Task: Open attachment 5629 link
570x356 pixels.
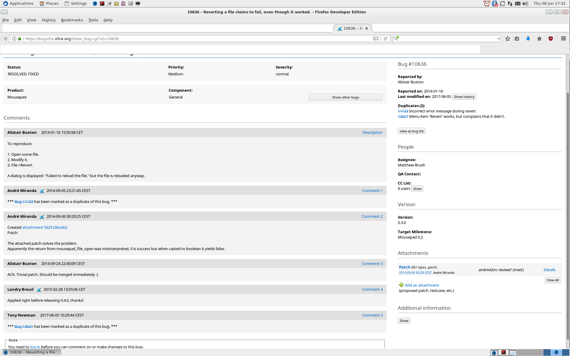Action: point(37,228)
